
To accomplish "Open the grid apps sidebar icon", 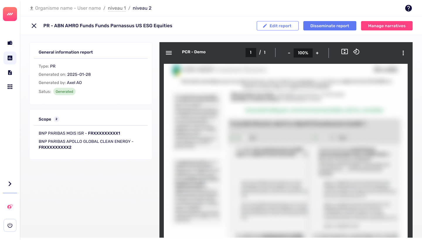I will pyautogui.click(x=10, y=87).
